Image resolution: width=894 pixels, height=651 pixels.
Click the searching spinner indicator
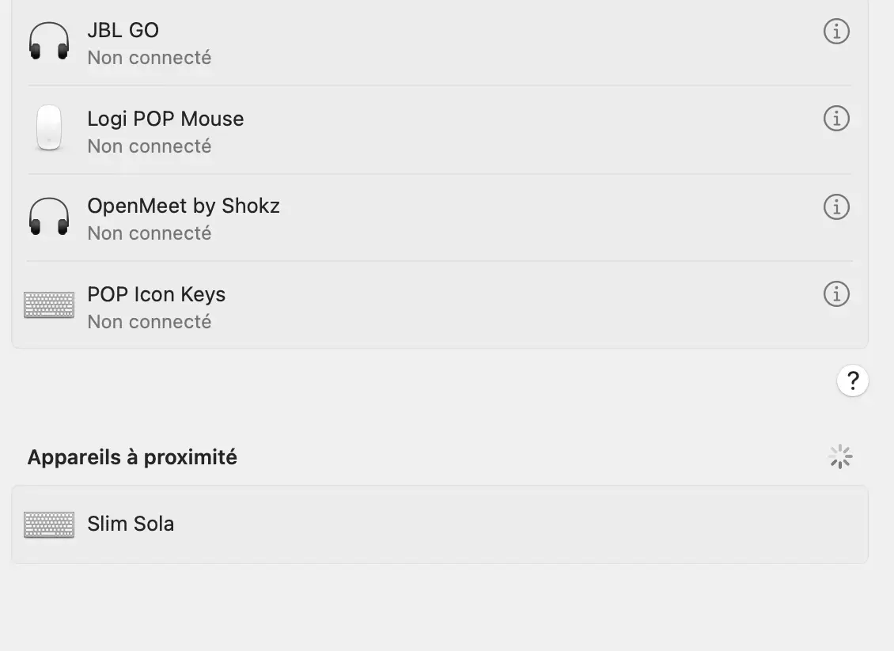tap(840, 456)
